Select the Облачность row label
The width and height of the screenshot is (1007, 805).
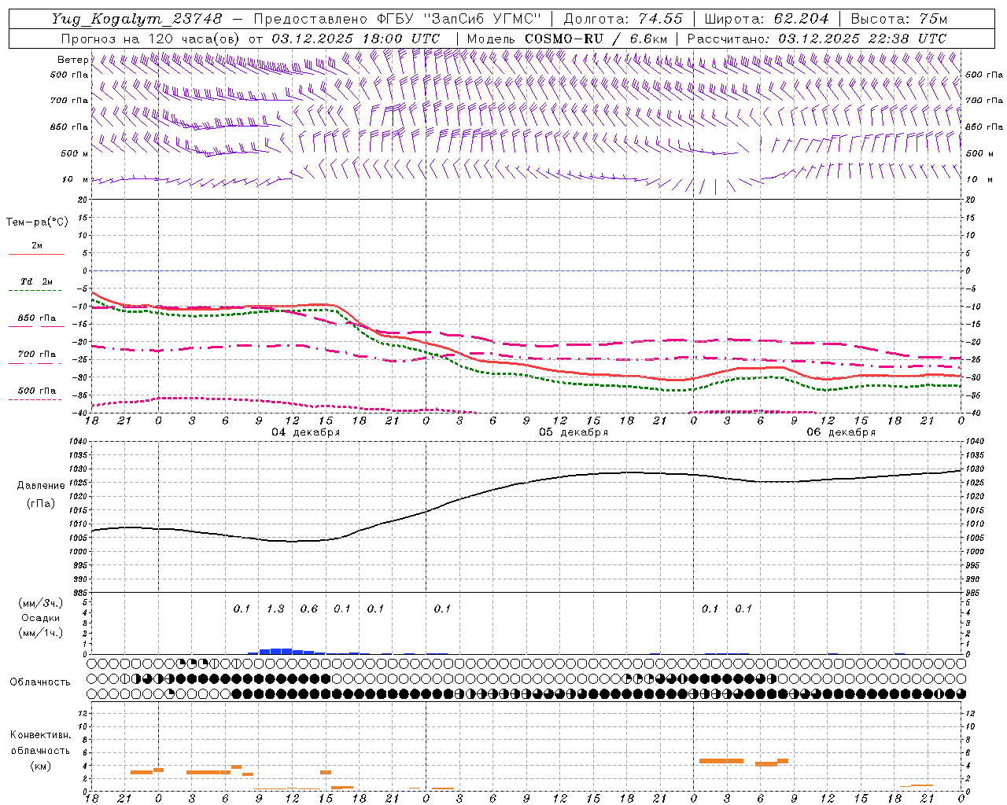40,682
